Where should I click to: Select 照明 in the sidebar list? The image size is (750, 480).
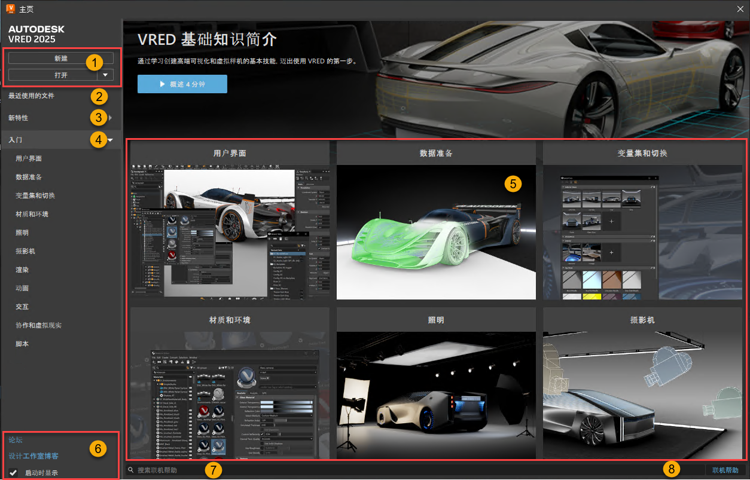pyautogui.click(x=22, y=233)
